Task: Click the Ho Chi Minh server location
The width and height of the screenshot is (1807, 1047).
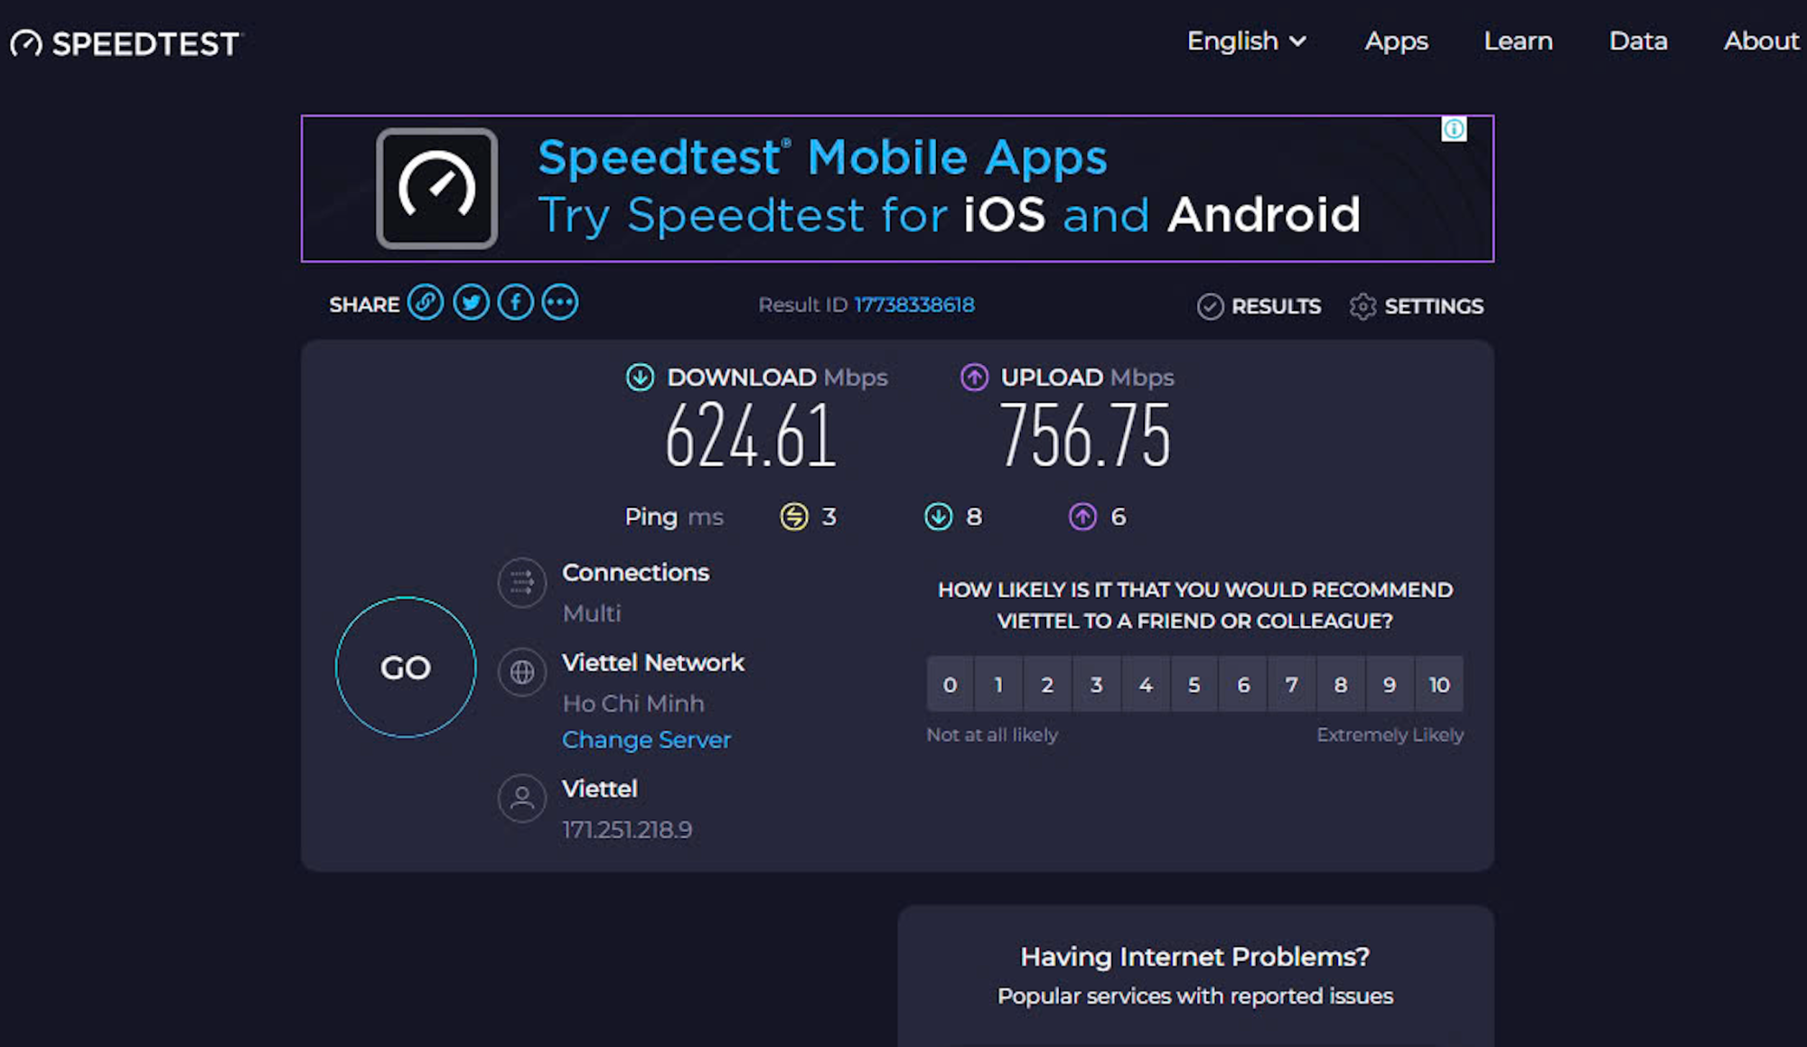Action: point(633,704)
